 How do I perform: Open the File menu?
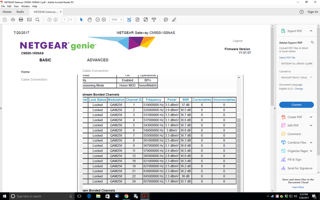coord(3,6)
